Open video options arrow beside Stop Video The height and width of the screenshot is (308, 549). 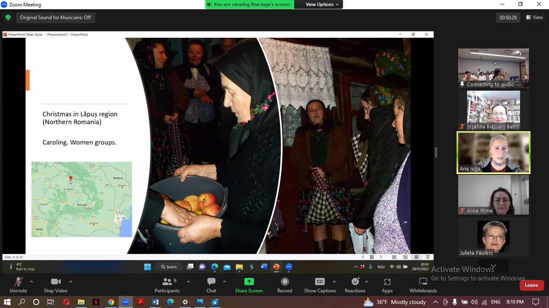pos(71,282)
